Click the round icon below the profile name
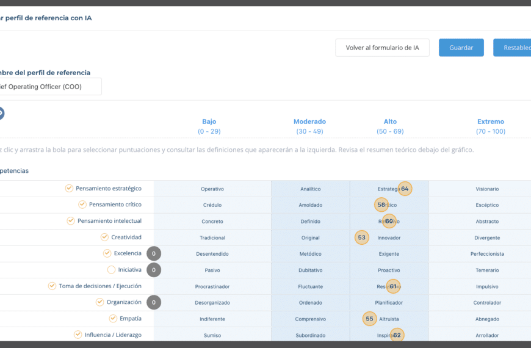The width and height of the screenshot is (531, 348). click(x=1, y=114)
